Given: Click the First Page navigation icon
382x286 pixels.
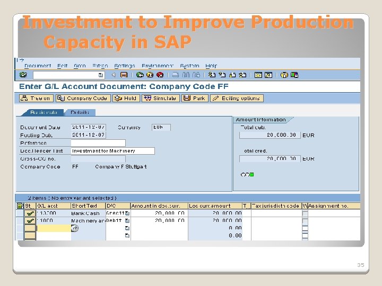Looking at the screenshot, I should [212, 75].
